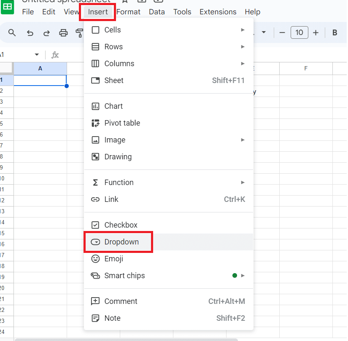Redo the last action
The image size is (348, 341).
(x=46, y=32)
